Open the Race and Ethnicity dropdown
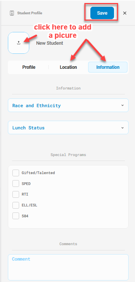 click(x=68, y=105)
